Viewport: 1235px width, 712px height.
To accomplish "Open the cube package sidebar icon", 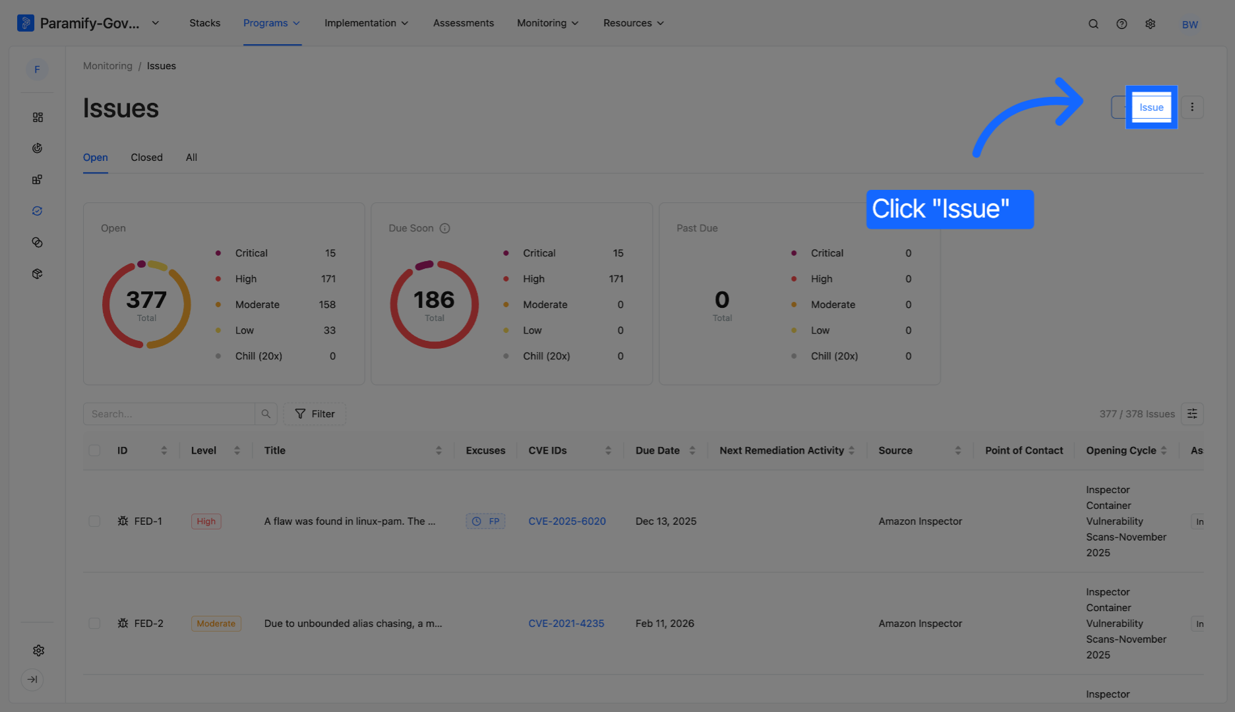I will pos(38,274).
